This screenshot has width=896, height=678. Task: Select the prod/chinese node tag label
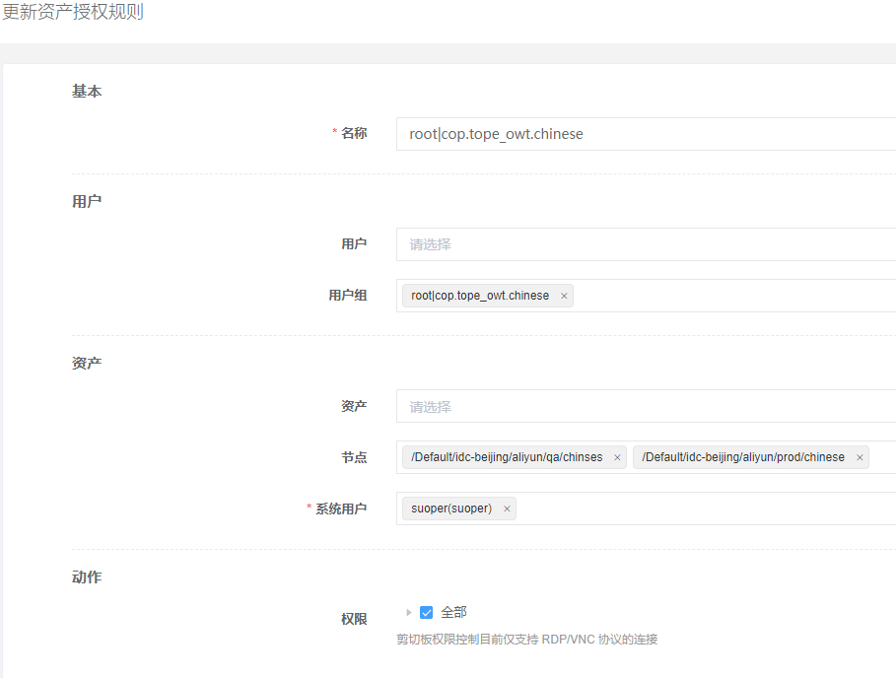click(743, 457)
